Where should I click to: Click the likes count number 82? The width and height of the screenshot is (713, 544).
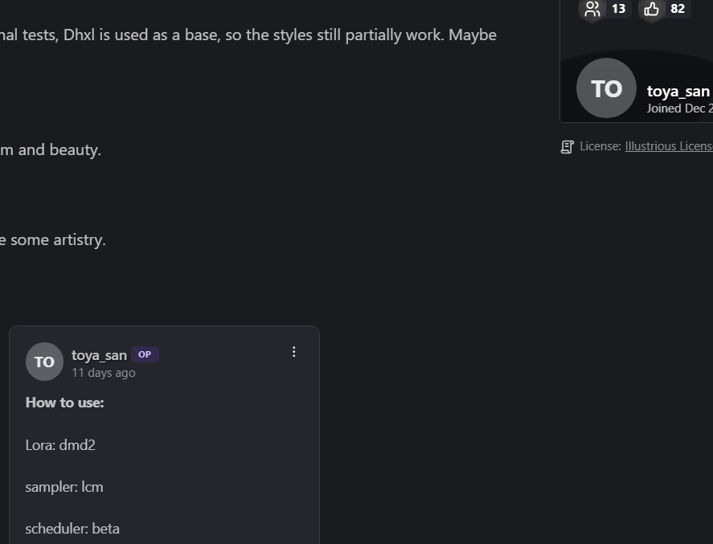point(678,9)
